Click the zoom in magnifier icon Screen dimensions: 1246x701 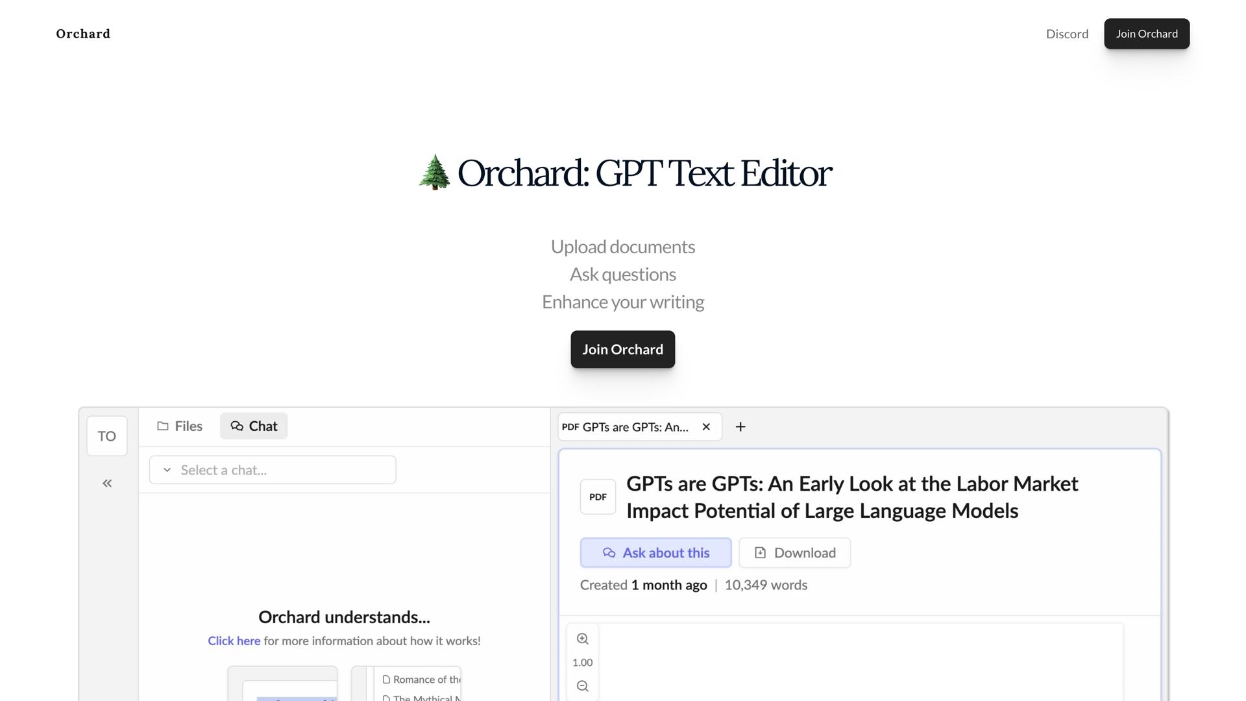[582, 639]
